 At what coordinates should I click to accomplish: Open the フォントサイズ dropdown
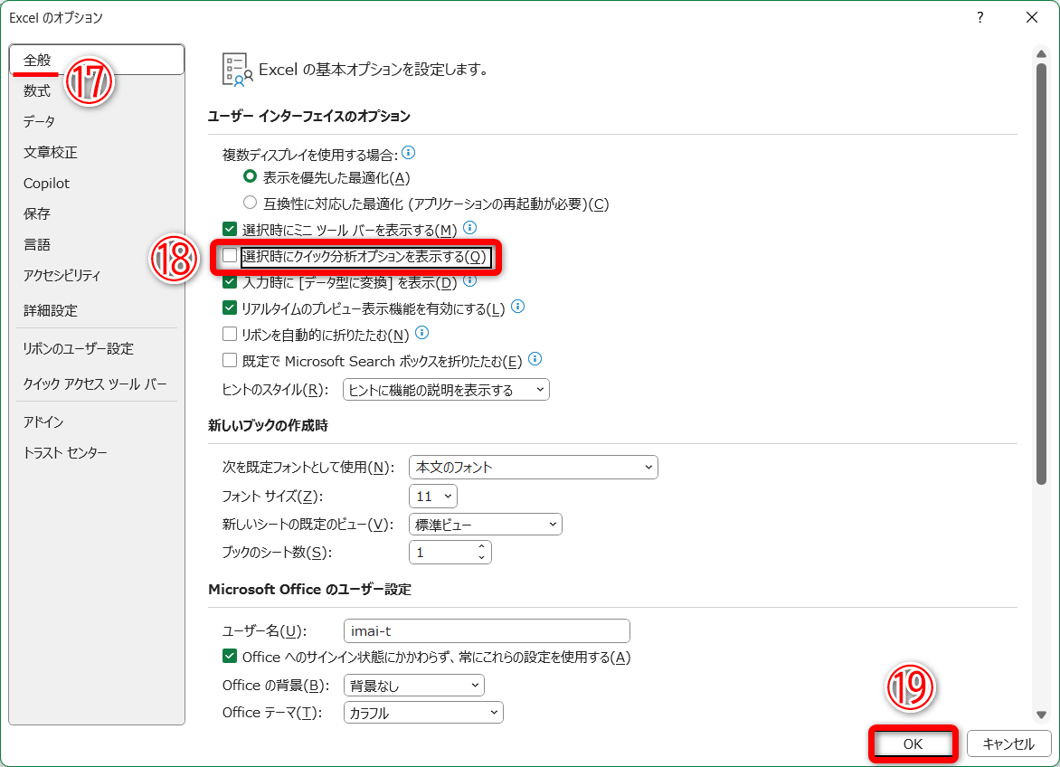coord(447,496)
